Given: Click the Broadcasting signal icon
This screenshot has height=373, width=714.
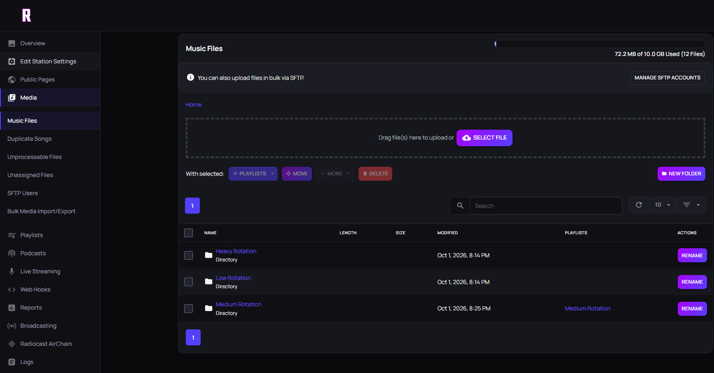Looking at the screenshot, I should click(x=12, y=326).
